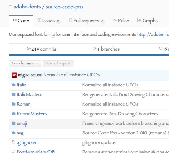Open the .gitignore file
The height and width of the screenshot is (153, 169).
[x=26, y=143]
